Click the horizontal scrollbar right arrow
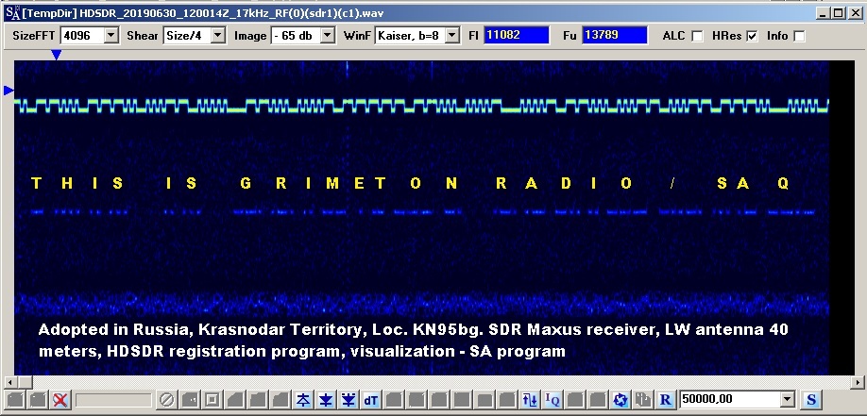Screen dimensions: 867x416 (858, 382)
